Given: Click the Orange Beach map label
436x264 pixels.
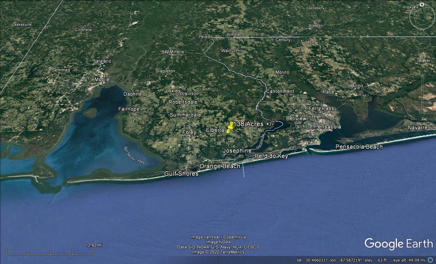Looking at the screenshot, I should point(220,166).
